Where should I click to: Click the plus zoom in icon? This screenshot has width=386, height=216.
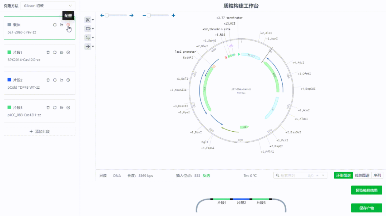(173, 15)
